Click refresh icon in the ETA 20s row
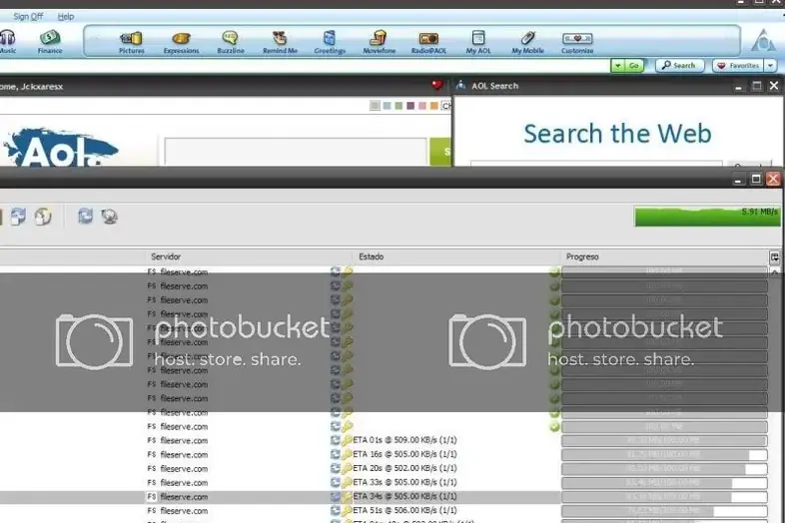Image resolution: width=785 pixels, height=523 pixels. tap(335, 468)
